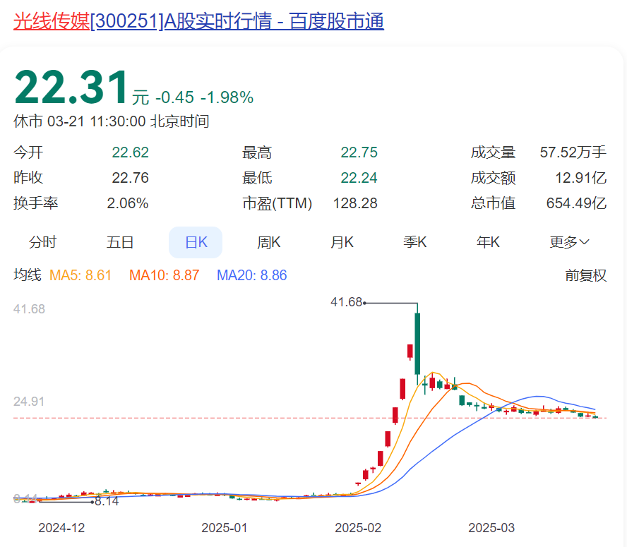Click the 8.14 low price marker on chart
This screenshot has width=627, height=547.
coord(107,501)
